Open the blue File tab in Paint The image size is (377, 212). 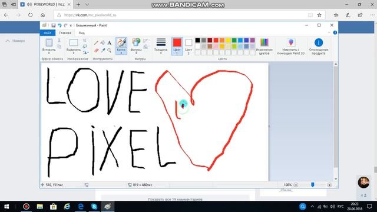[48, 33]
